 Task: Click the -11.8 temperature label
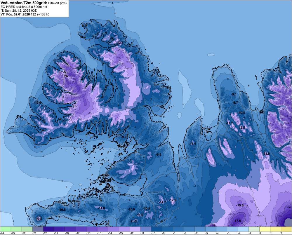(x=102, y=208)
